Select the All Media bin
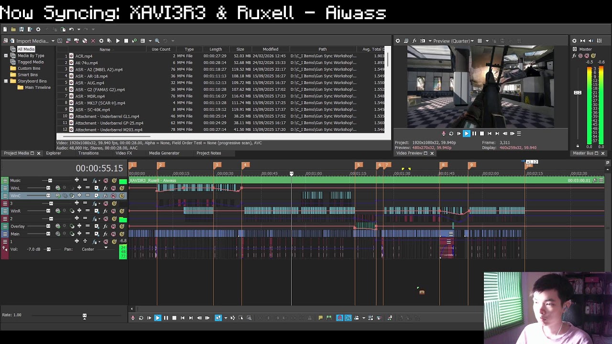This screenshot has width=612, height=344. 26,49
